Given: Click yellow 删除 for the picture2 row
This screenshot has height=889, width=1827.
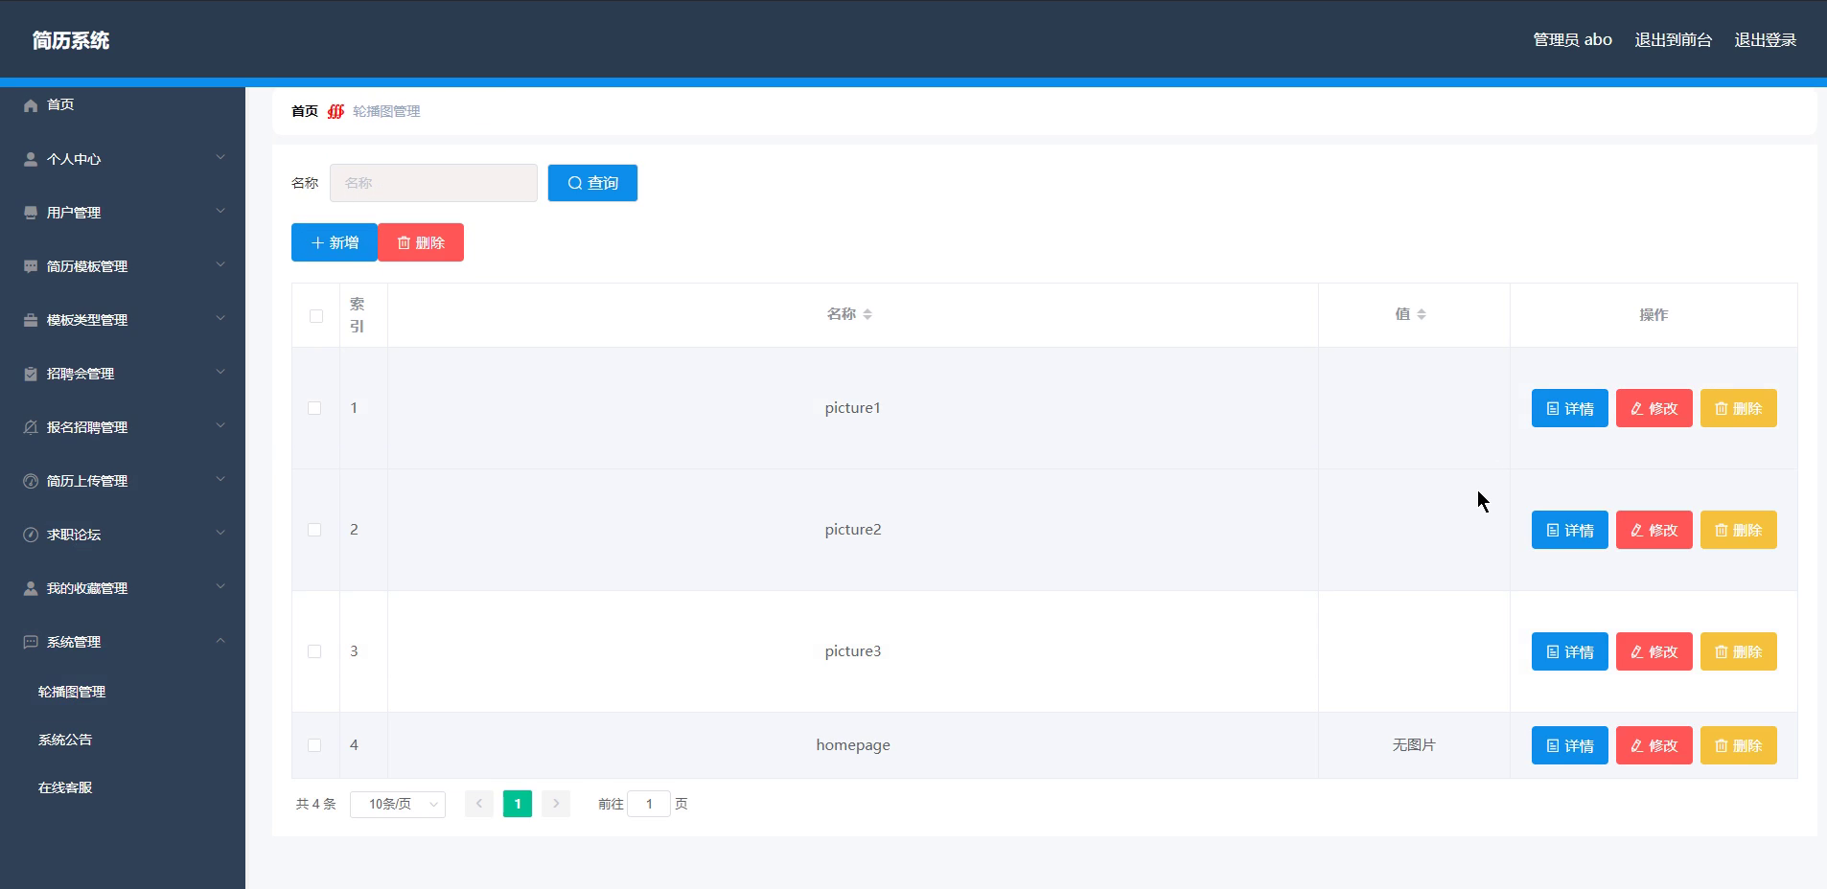Looking at the screenshot, I should [x=1738, y=530].
